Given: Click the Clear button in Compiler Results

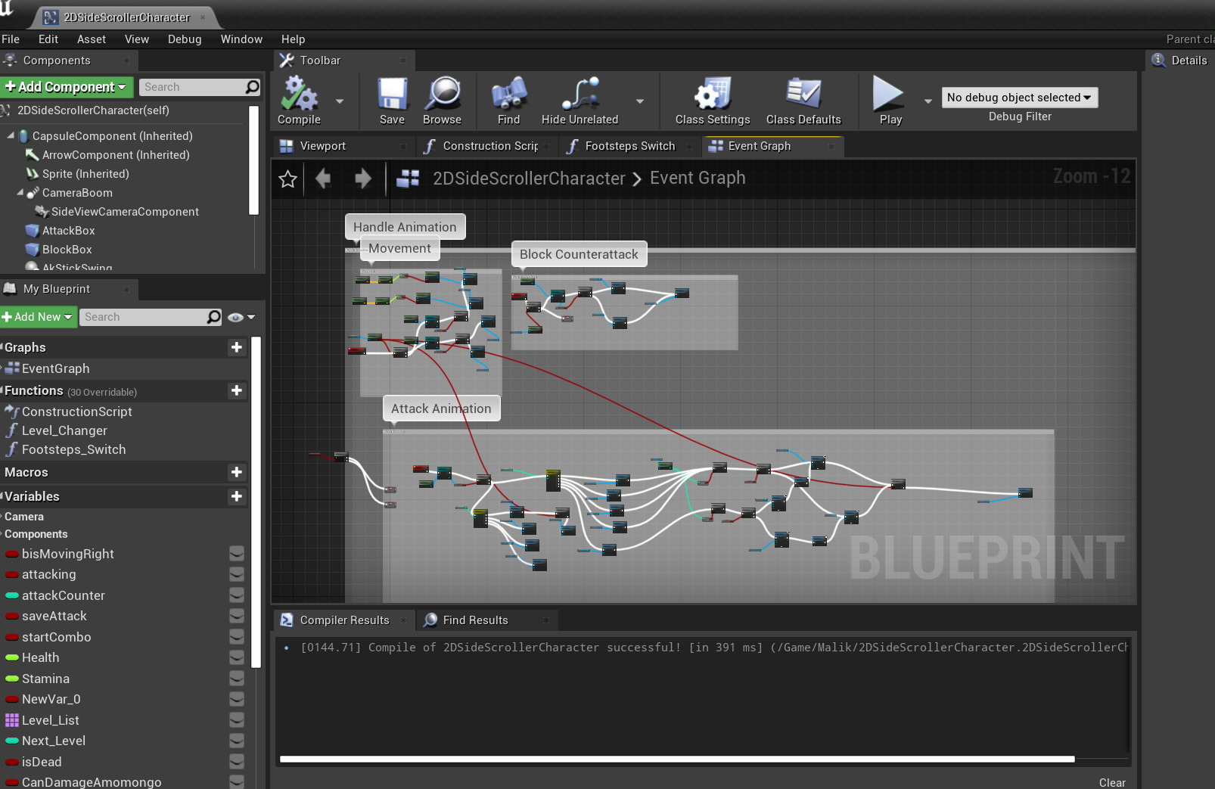Looking at the screenshot, I should pos(1111,782).
